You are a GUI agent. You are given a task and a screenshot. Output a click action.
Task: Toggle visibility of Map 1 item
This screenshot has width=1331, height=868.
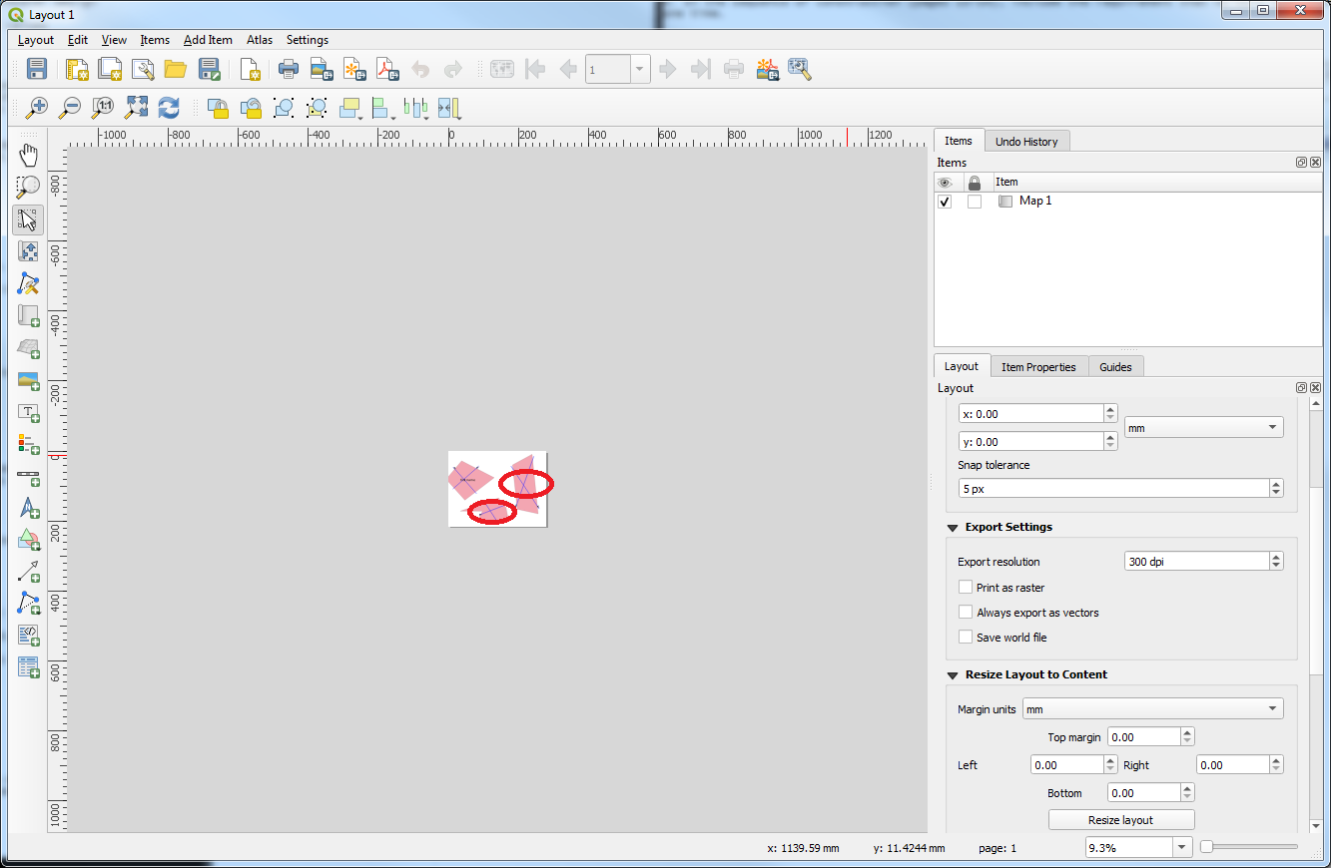click(x=944, y=201)
